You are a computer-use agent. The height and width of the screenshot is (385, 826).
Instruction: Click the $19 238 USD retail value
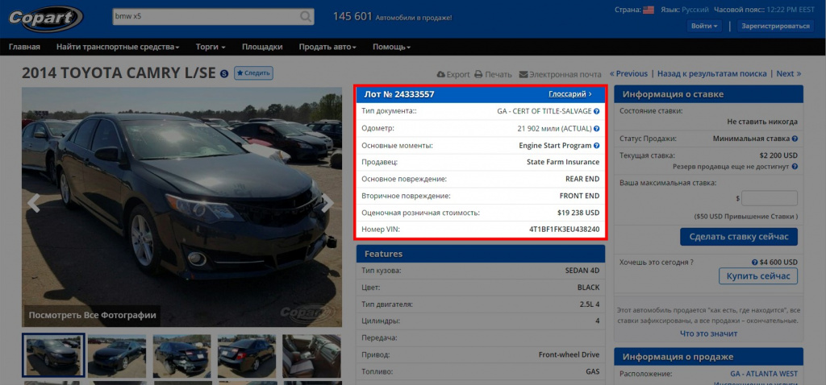578,213
